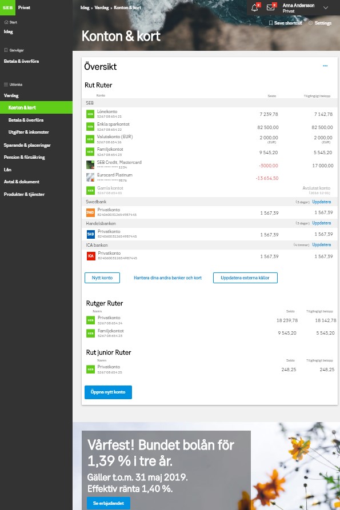Open Produkter & tjänster section
Viewport: 340px width, 510px height.
coord(24,194)
